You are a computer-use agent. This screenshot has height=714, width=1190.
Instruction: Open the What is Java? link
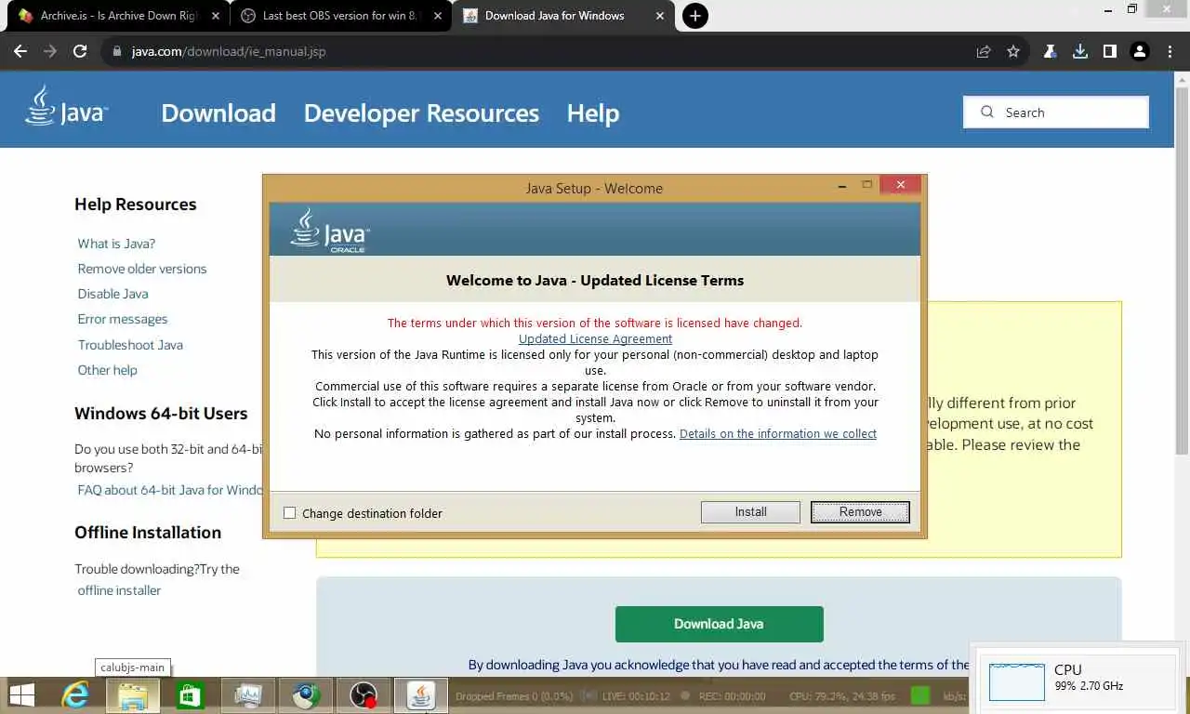[116, 244]
